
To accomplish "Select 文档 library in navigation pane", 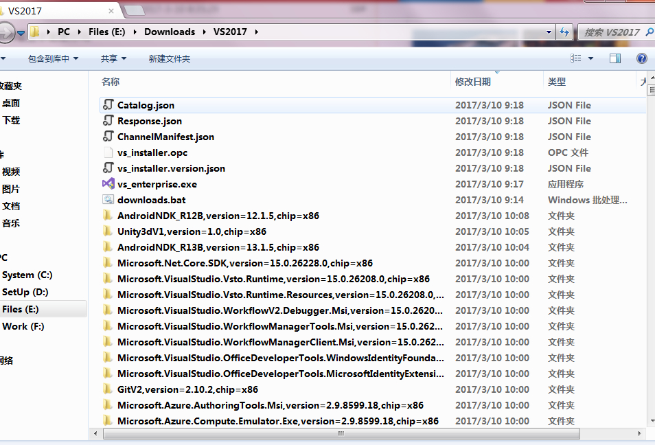I will coord(11,205).
